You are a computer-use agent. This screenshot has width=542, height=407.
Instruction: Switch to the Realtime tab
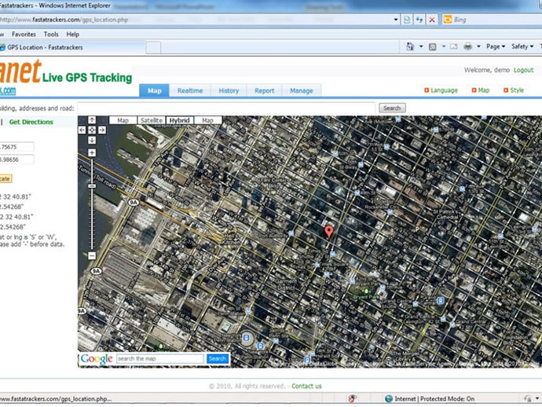coord(190,90)
